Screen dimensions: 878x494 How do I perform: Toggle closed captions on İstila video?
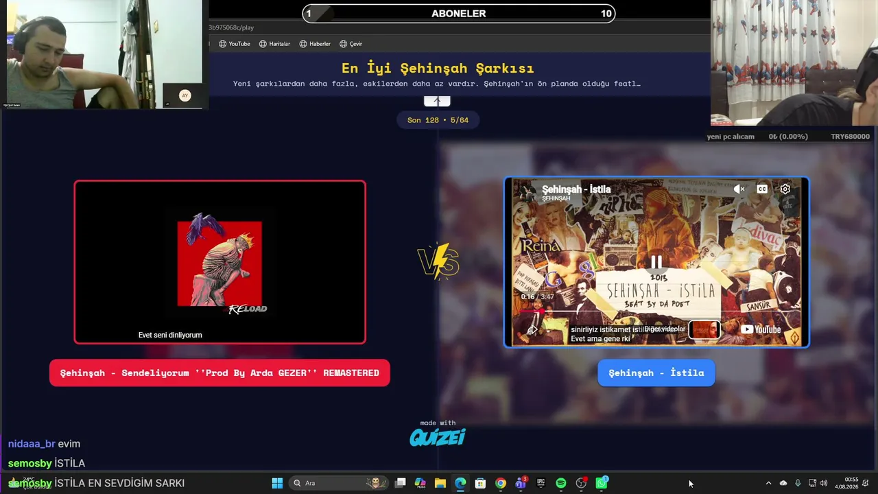click(762, 189)
